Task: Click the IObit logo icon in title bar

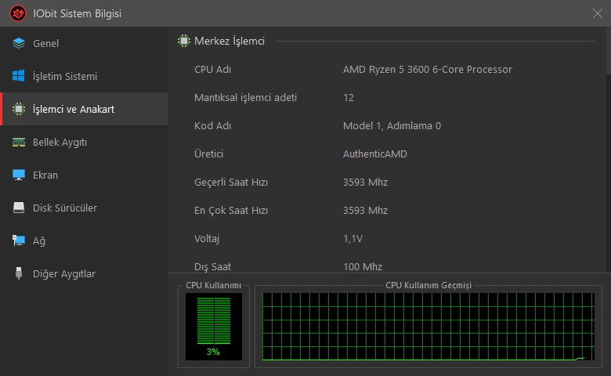Action: [18, 13]
